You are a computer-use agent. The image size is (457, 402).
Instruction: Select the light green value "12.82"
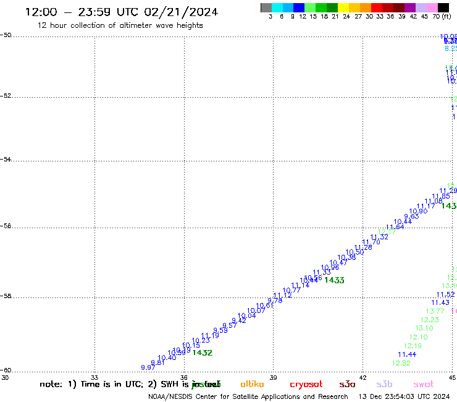pos(401,363)
